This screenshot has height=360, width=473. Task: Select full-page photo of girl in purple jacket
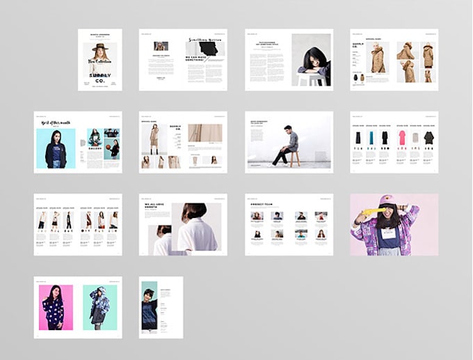pos(394,225)
